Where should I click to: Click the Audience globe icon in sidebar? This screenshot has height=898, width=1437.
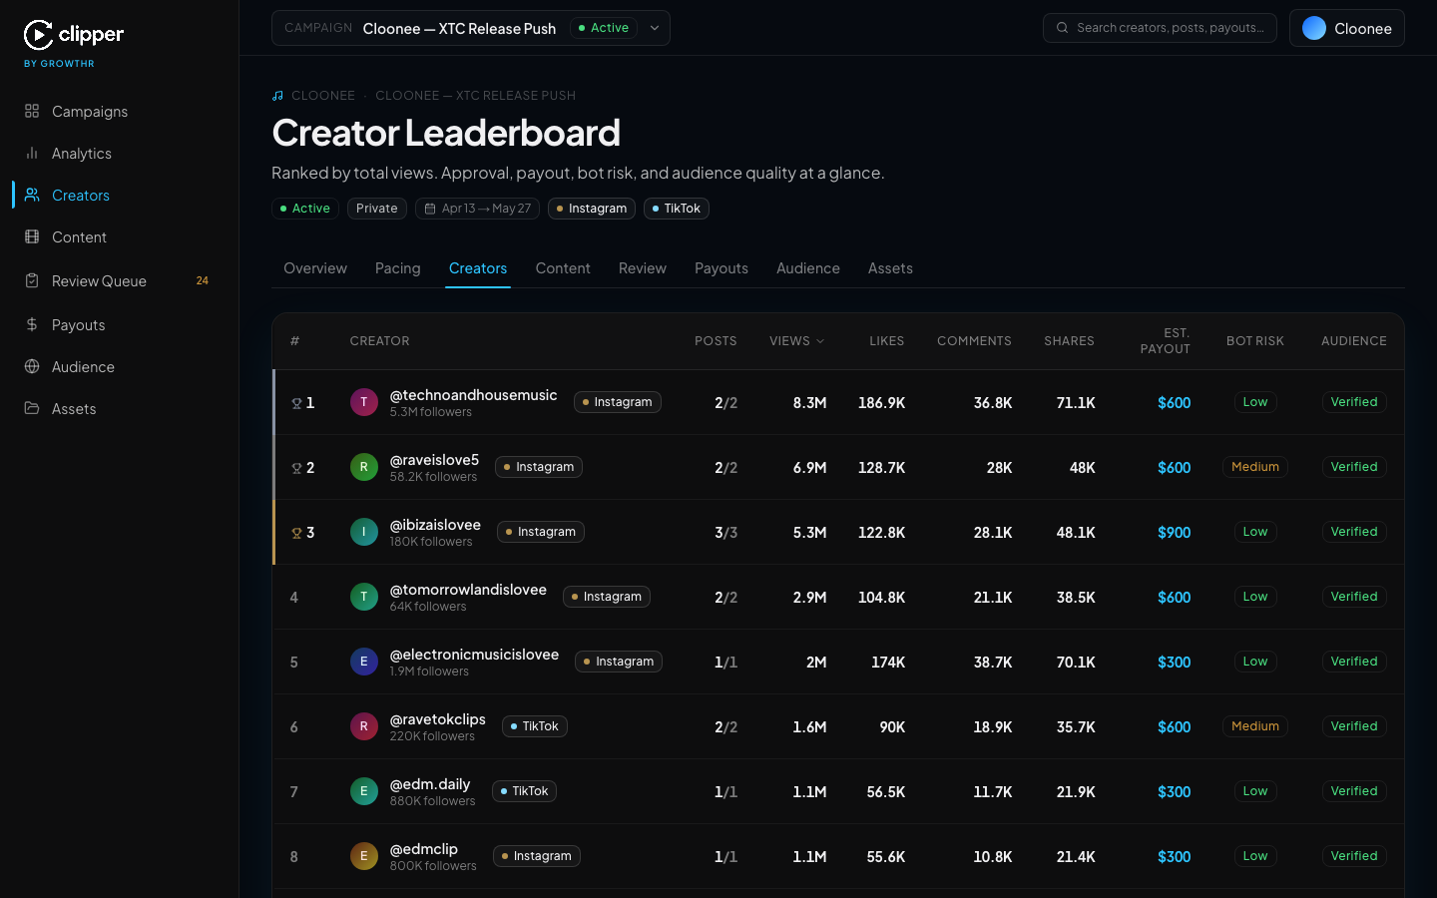[x=32, y=366]
